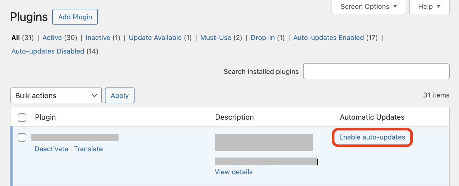Show All plugins filter
The image size is (459, 186).
[16, 38]
